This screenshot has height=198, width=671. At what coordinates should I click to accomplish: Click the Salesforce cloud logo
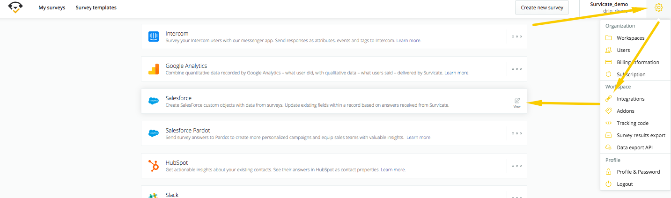154,101
